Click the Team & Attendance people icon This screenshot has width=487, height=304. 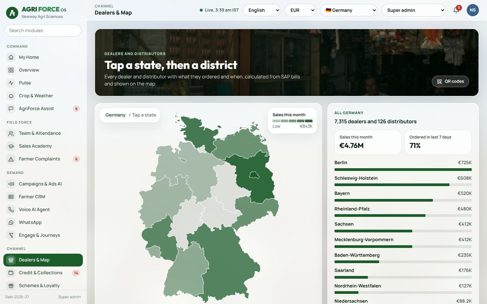(x=11, y=133)
